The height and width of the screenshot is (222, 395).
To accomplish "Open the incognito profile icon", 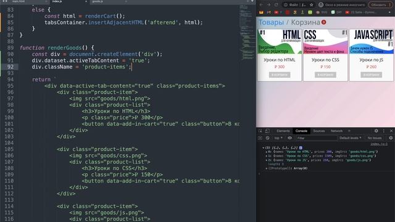I will [x=321, y=5].
